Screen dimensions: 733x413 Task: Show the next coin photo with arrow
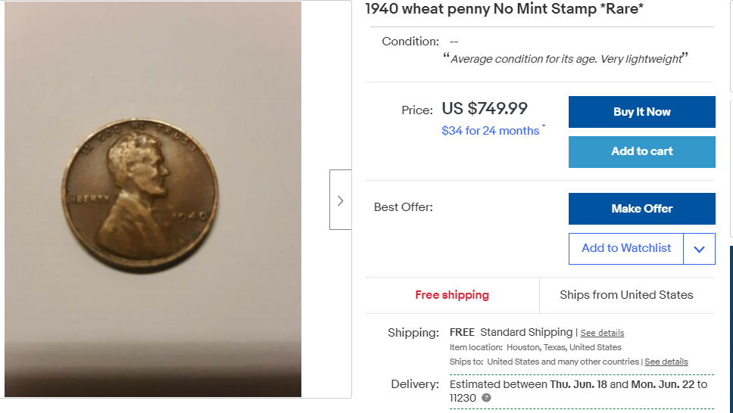[x=340, y=200]
